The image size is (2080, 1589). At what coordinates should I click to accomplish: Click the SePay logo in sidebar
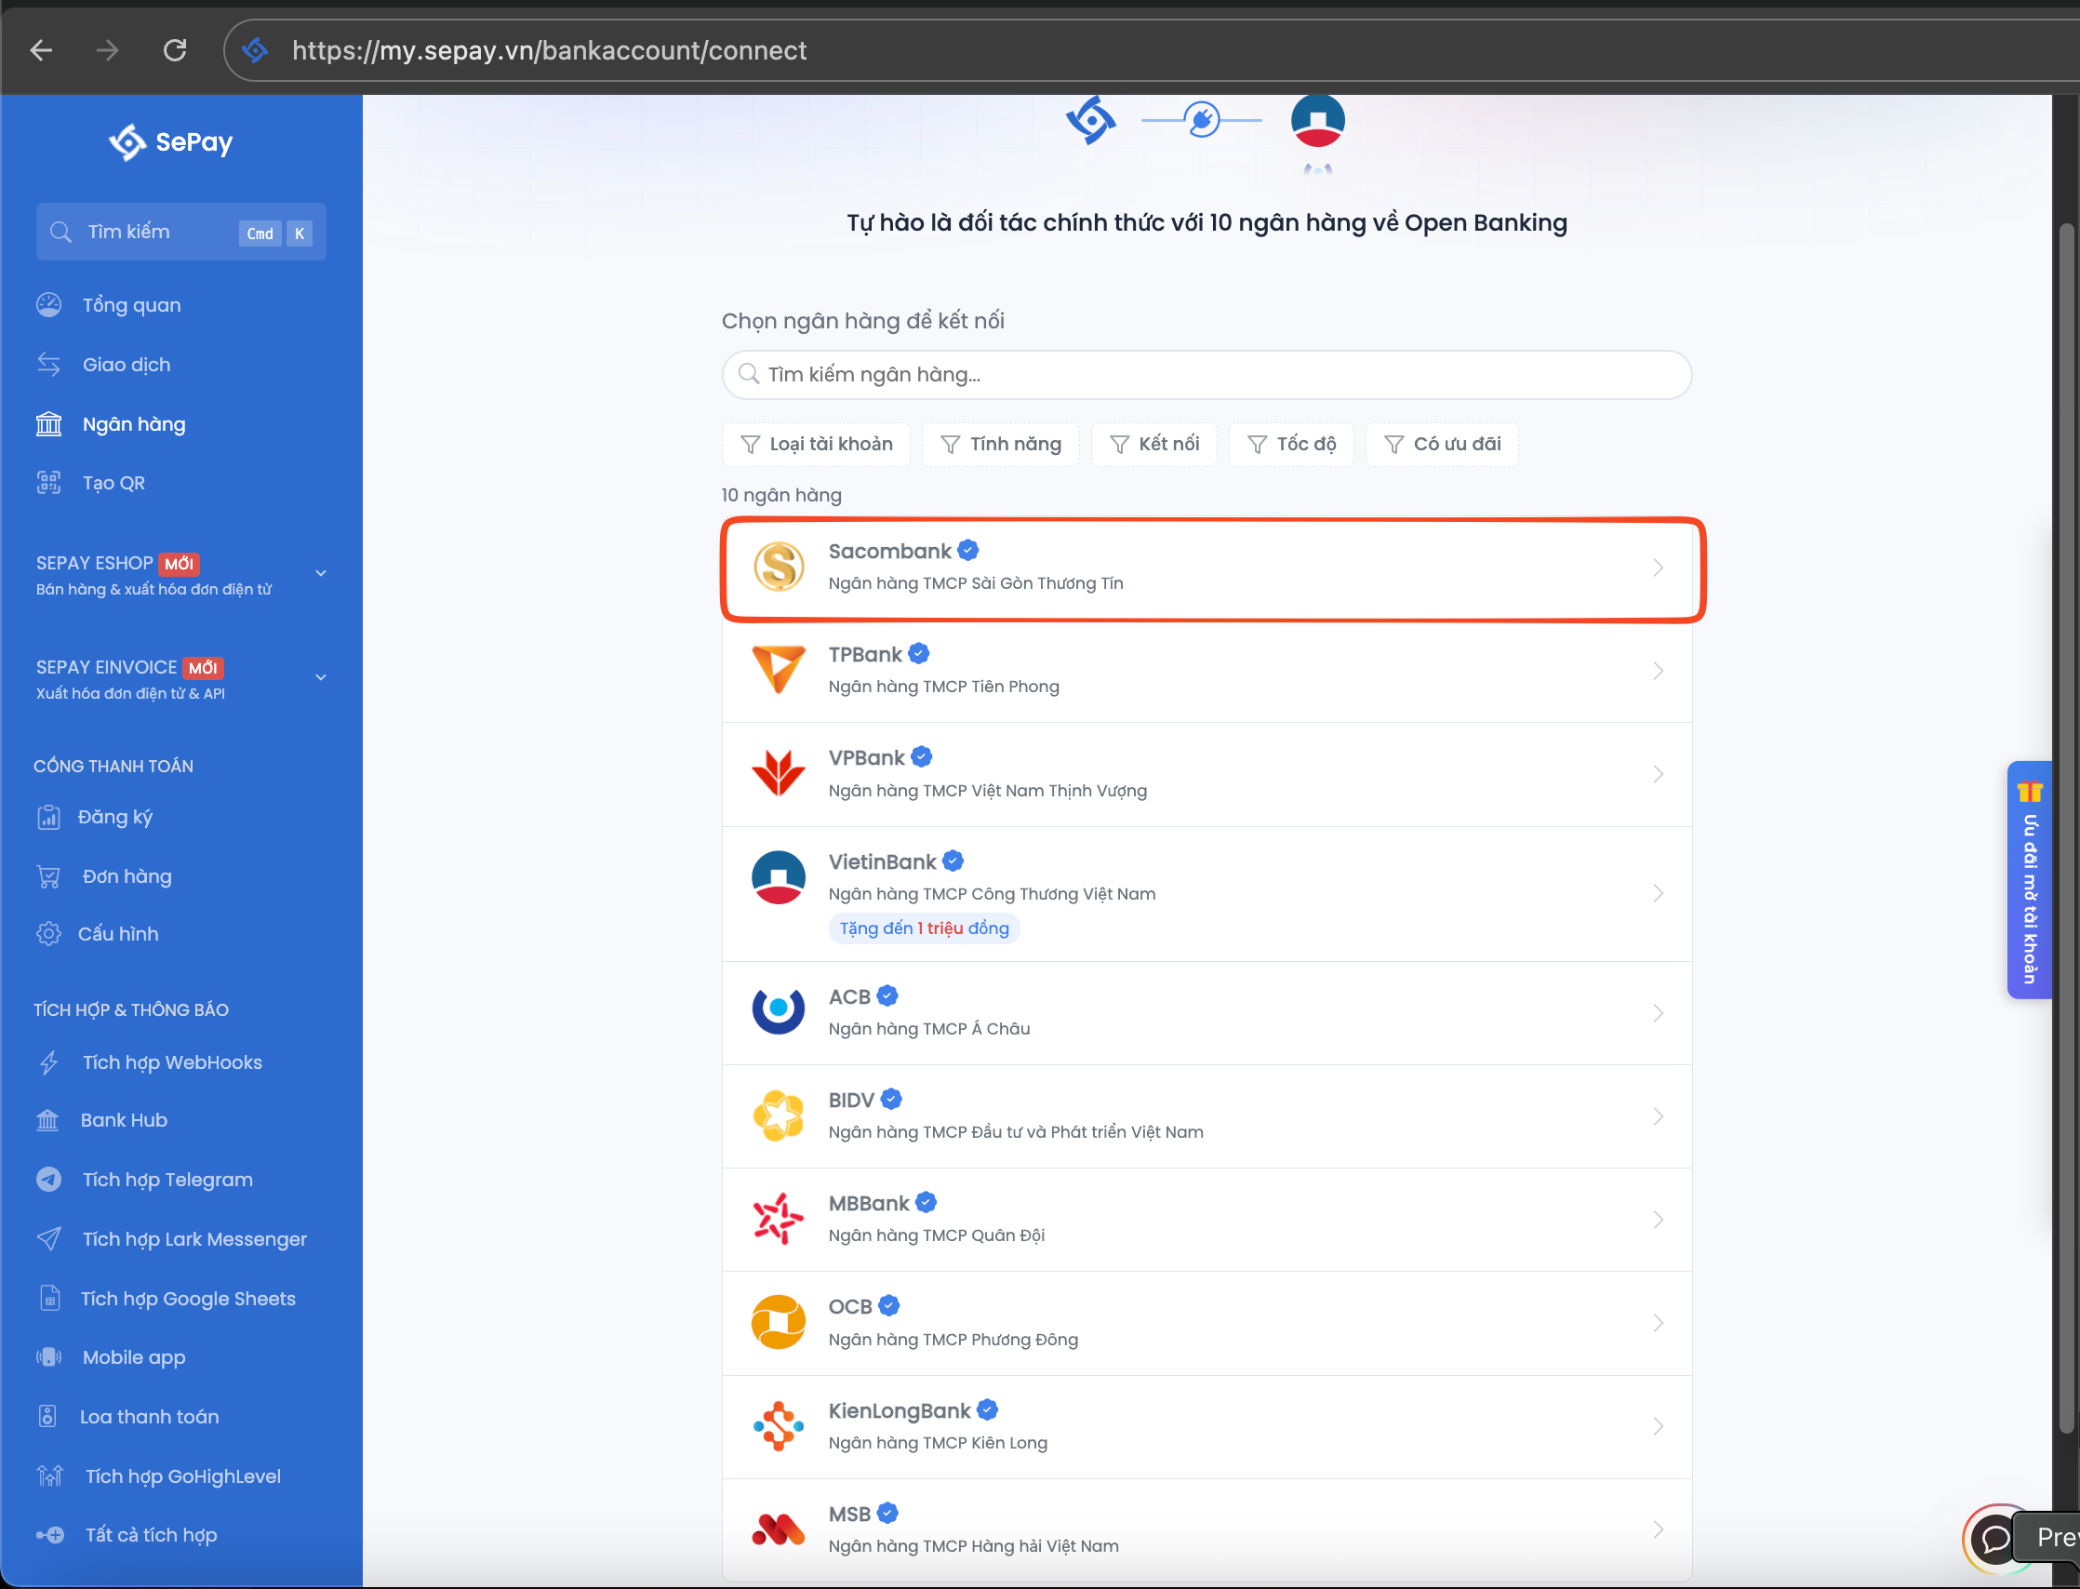click(170, 141)
